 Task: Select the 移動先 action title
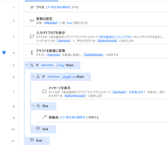[x=54, y=117]
